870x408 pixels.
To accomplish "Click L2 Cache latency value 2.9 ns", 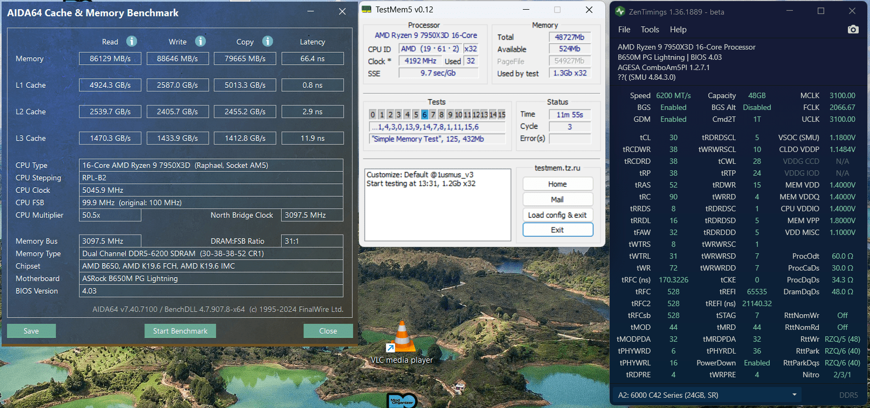I will pyautogui.click(x=312, y=112).
